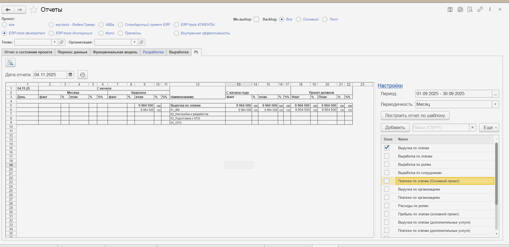The image size is (509, 247).
Task: Select Backlog Основной radio option
Action: click(x=299, y=19)
